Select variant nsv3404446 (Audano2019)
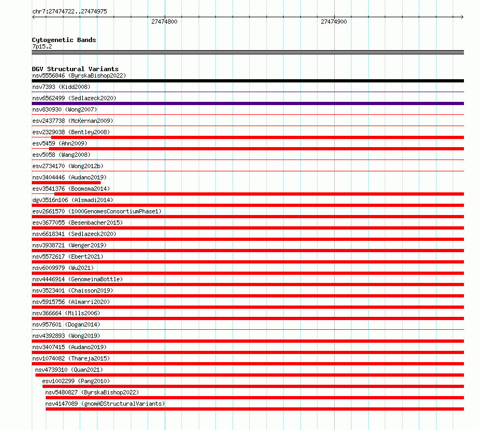The width and height of the screenshot is (479, 430). 69,177
